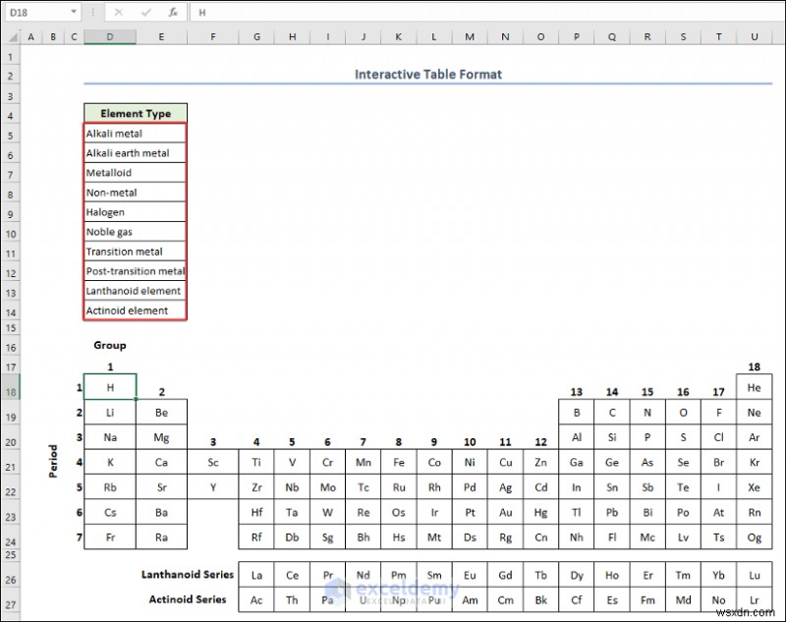Select the Non-metal cell
The height and width of the screenshot is (622, 786).
coord(135,193)
